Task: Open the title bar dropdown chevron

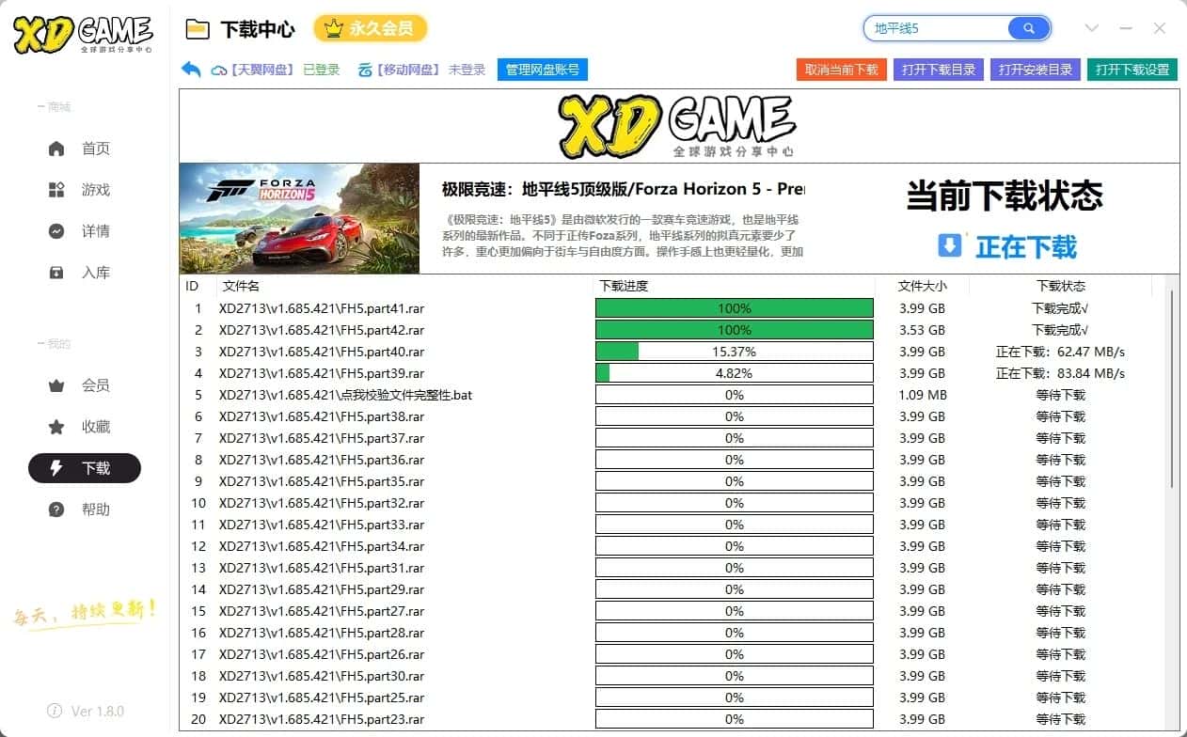Action: coord(1092,28)
